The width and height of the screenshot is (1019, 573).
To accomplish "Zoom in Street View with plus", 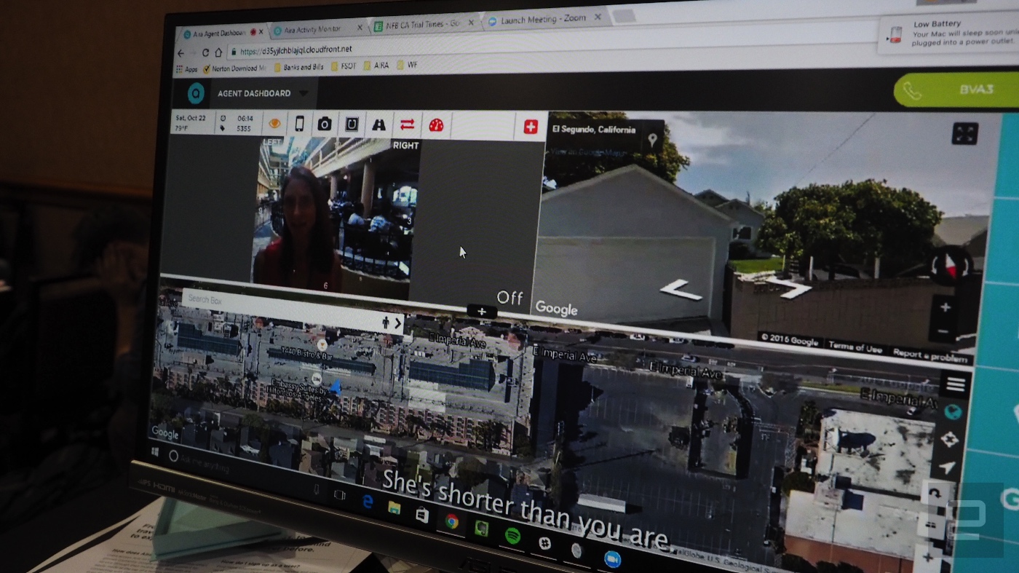I will coord(945,308).
